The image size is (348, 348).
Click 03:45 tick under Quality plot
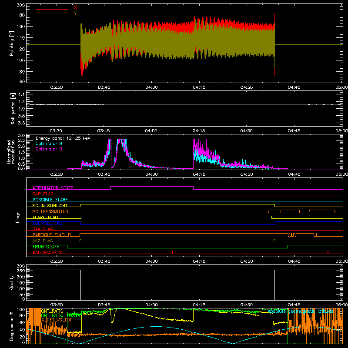point(104,305)
